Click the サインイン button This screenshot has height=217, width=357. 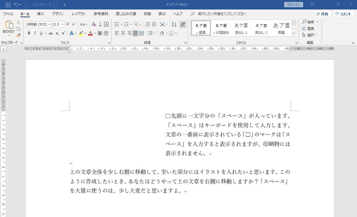click(x=293, y=5)
